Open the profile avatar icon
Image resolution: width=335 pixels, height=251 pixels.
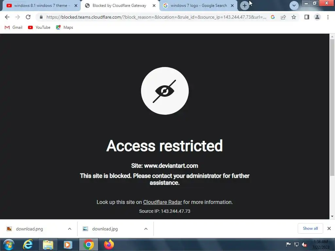(317, 17)
